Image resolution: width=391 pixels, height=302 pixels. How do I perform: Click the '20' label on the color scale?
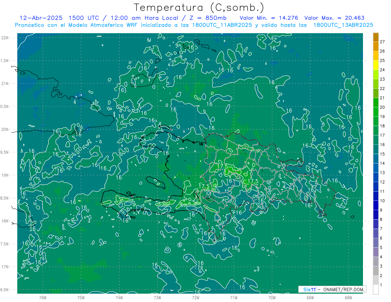pyautogui.click(x=383, y=107)
